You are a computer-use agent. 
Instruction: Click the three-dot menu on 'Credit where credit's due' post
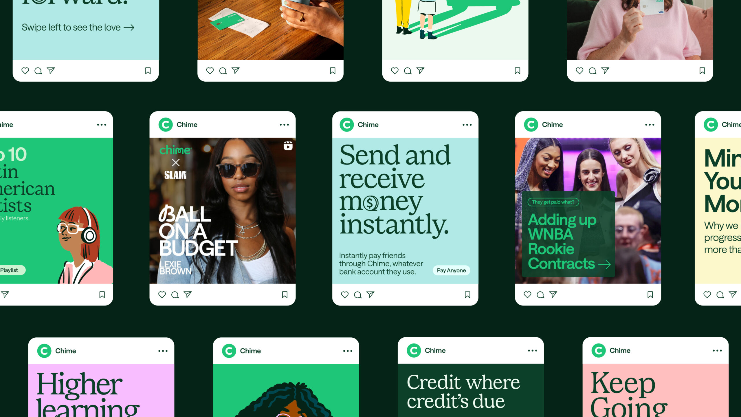pos(533,350)
